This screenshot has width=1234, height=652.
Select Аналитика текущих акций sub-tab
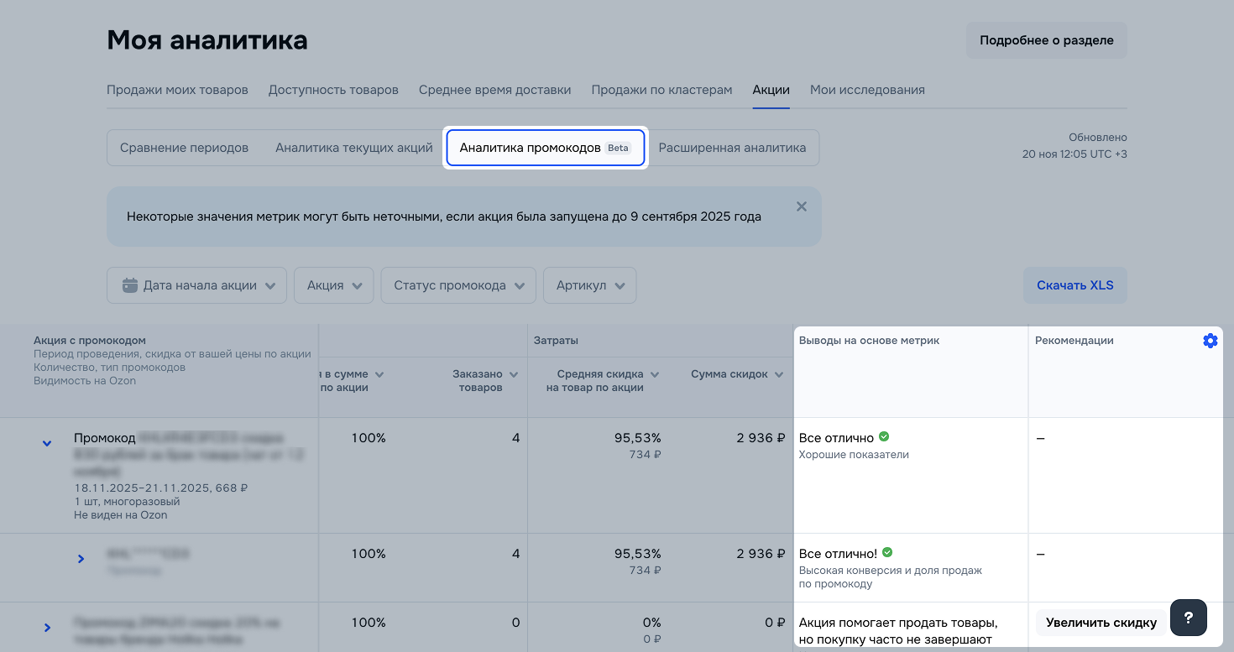[353, 148]
